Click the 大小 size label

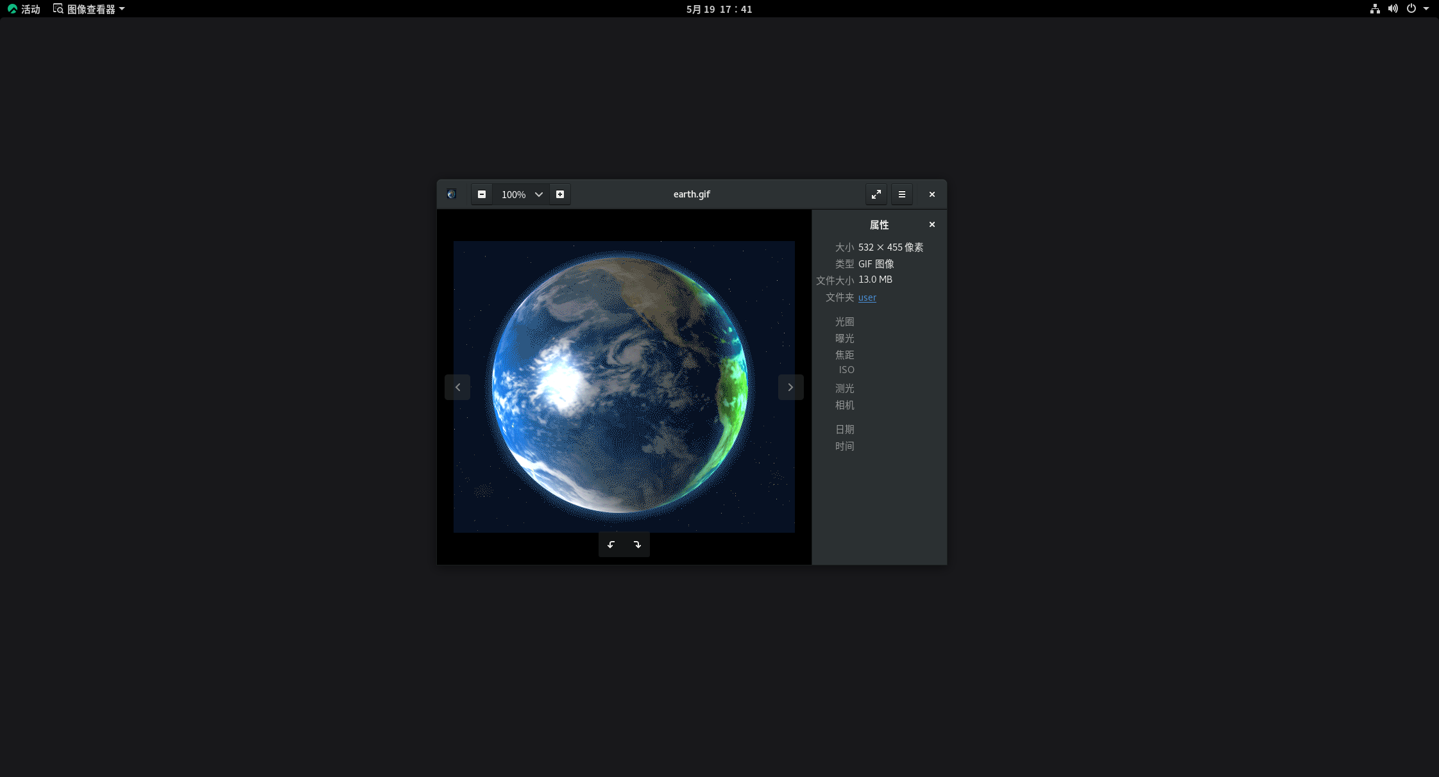point(844,247)
